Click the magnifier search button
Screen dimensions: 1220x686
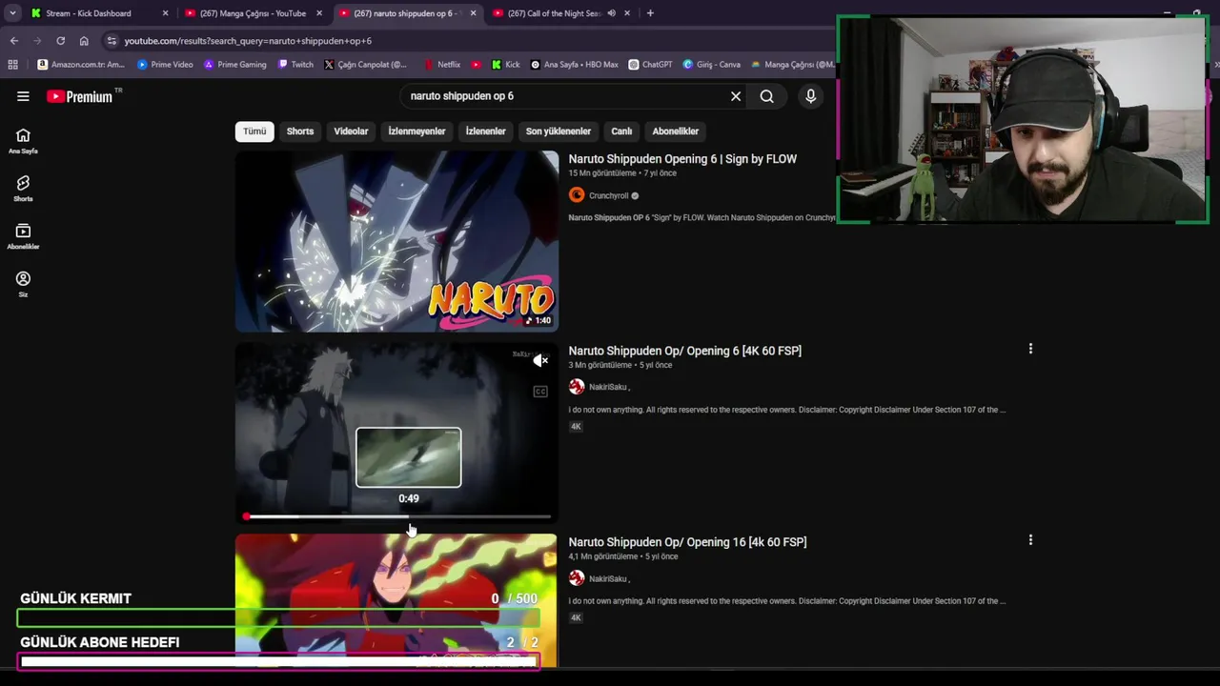(x=766, y=96)
